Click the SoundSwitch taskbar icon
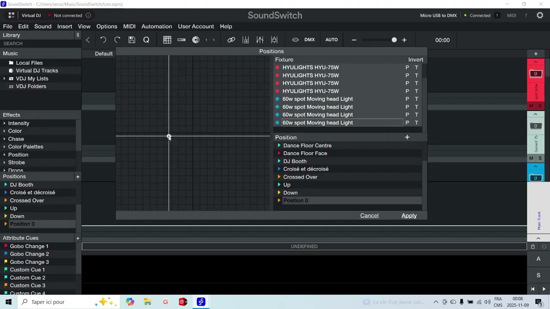 point(201,302)
